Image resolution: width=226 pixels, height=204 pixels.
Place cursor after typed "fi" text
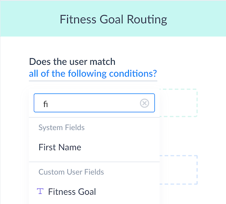click(x=48, y=104)
